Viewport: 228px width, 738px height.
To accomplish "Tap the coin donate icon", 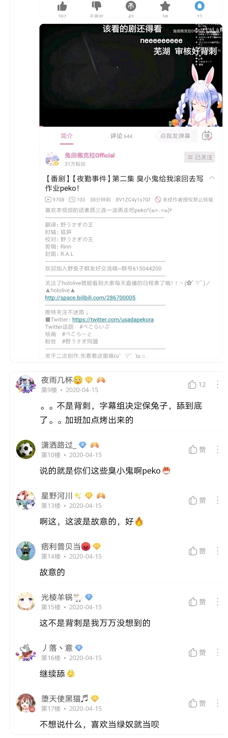I will (x=131, y=6).
